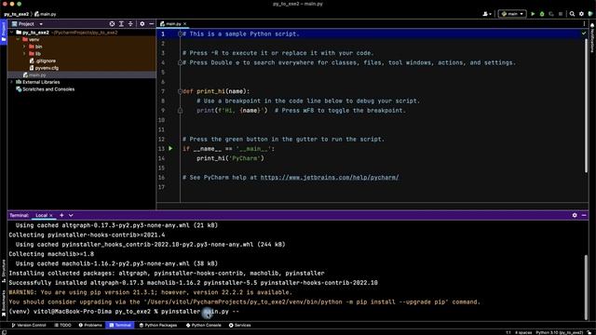Open the Services tool window
This screenshot has width=596, height=335.
point(240,325)
